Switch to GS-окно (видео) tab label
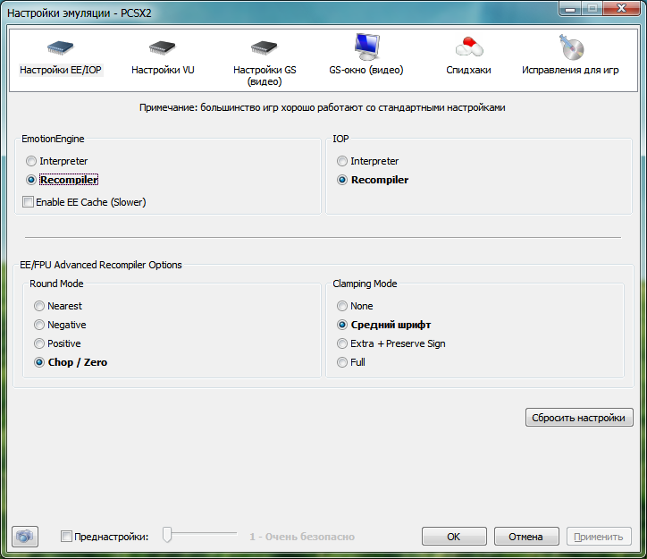Screen dimensions: 647x559 pos(366,70)
